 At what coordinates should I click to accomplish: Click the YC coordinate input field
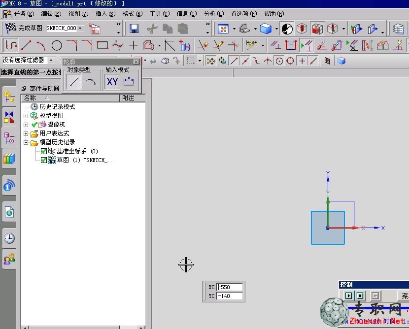click(x=230, y=296)
